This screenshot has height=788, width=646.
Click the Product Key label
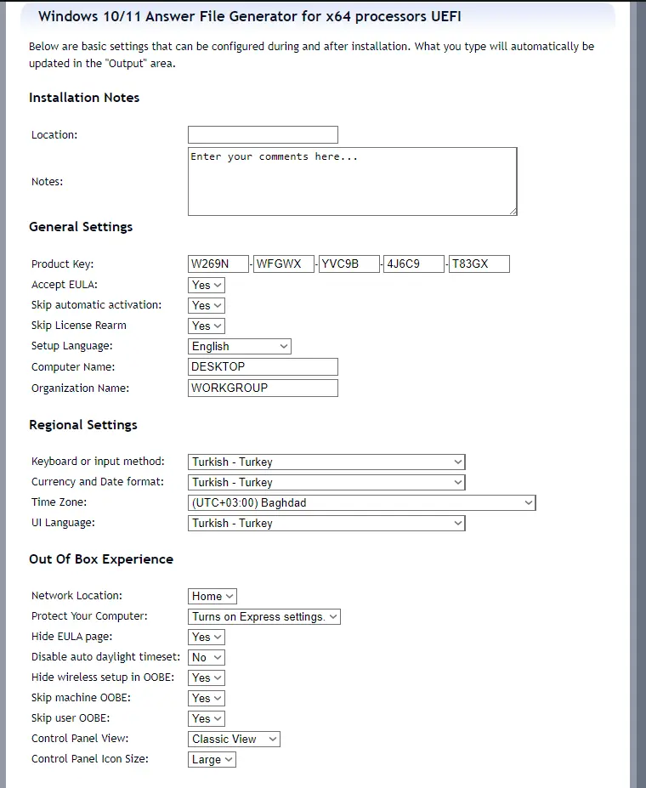[x=62, y=264]
